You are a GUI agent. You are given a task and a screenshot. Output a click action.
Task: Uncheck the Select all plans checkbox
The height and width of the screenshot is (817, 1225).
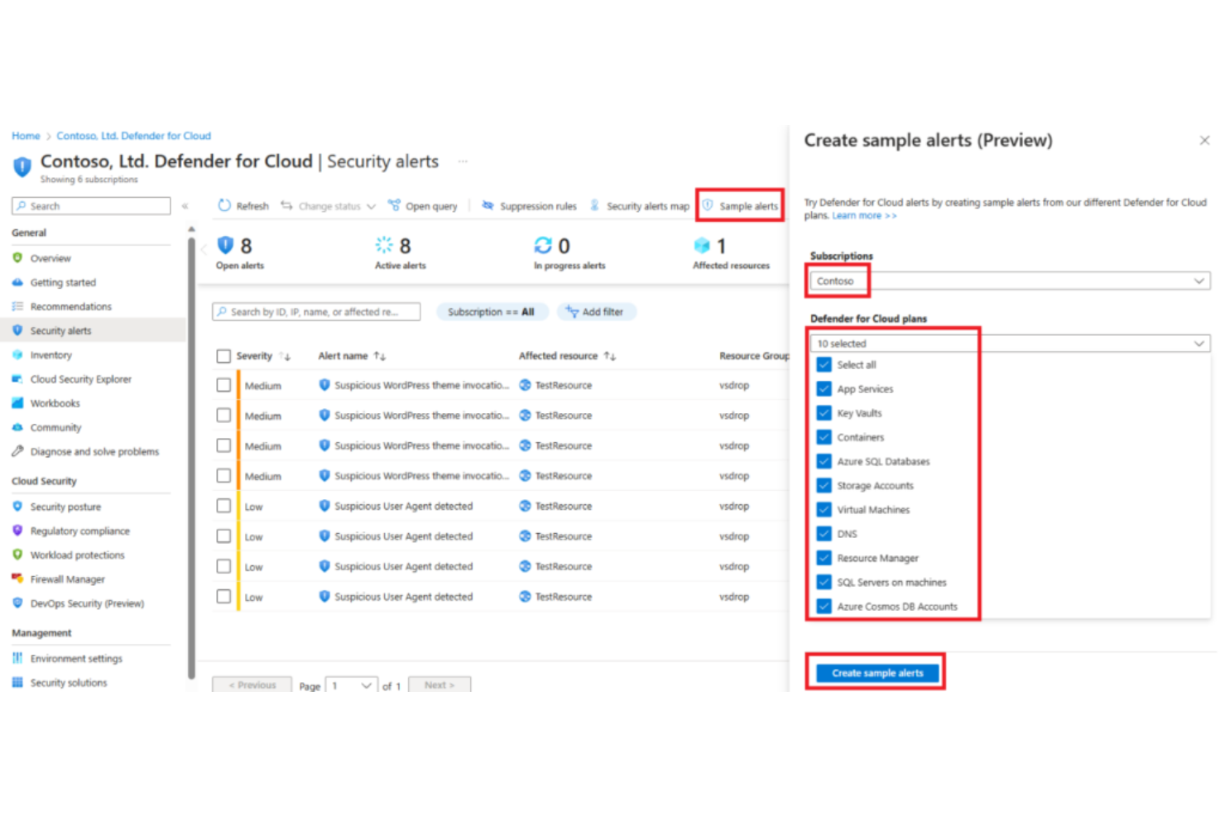coord(824,364)
